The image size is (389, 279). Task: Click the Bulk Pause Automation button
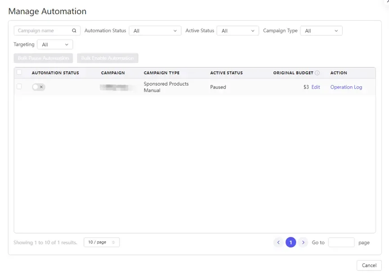pyautogui.click(x=44, y=58)
